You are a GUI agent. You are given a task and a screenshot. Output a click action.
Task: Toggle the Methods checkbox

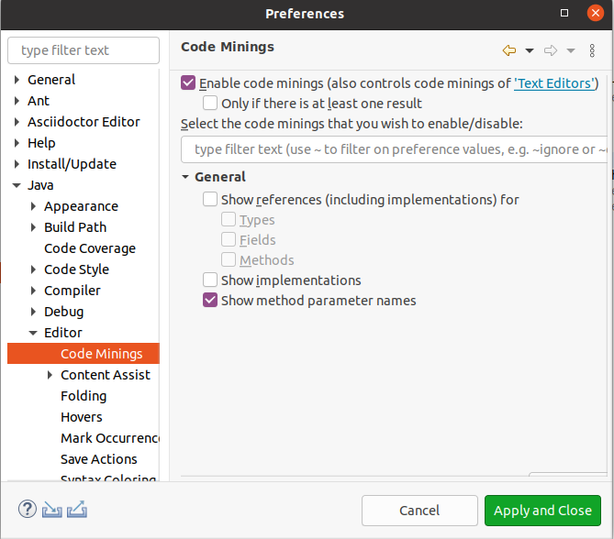(229, 259)
